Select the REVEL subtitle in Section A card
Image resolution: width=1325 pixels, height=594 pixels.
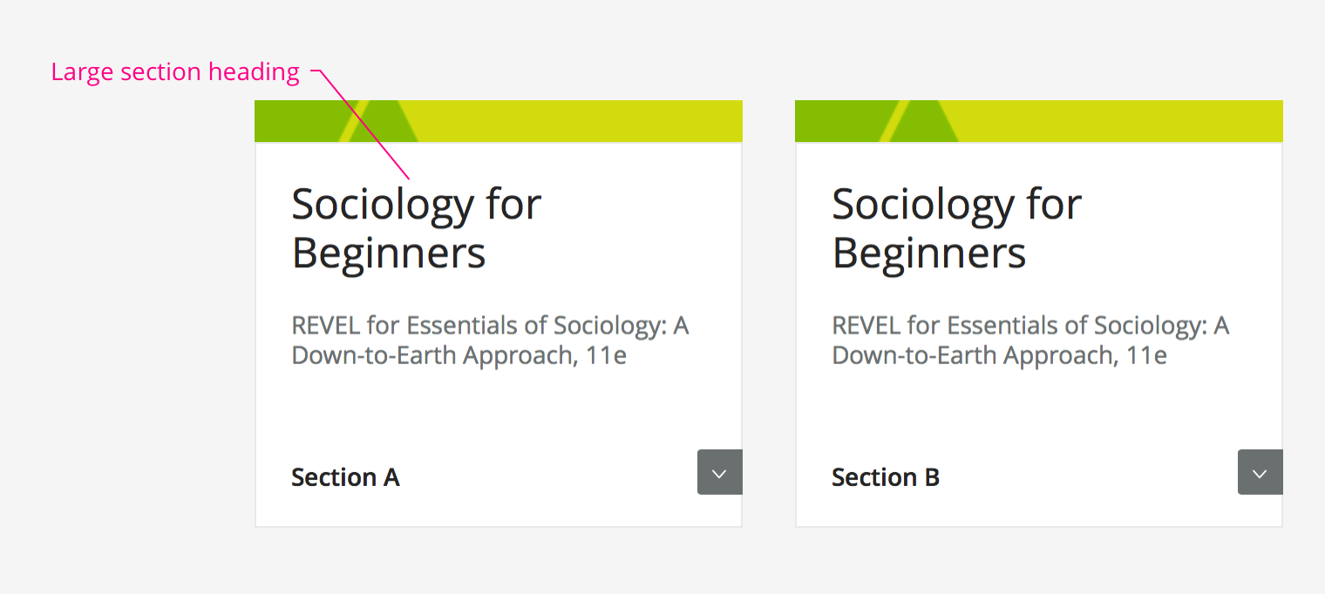coord(490,341)
